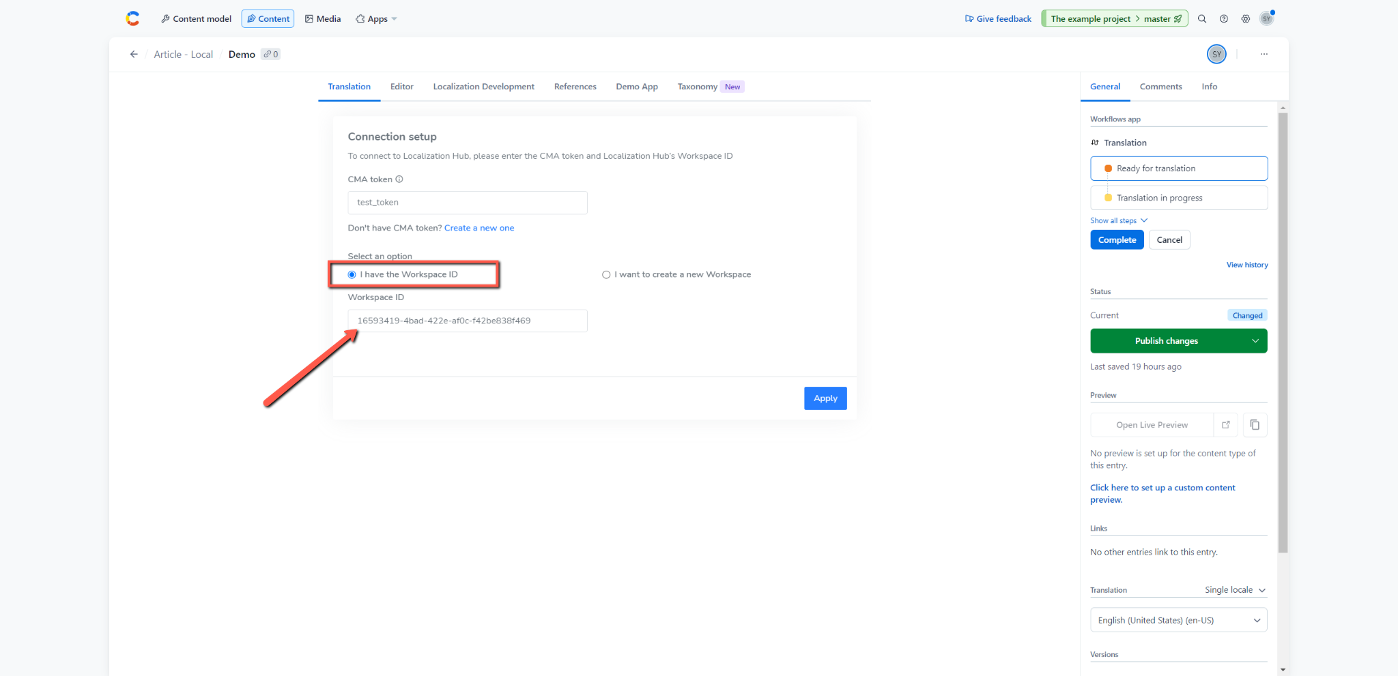1398x676 pixels.
Task: Click the Changed status badge
Action: pos(1247,315)
